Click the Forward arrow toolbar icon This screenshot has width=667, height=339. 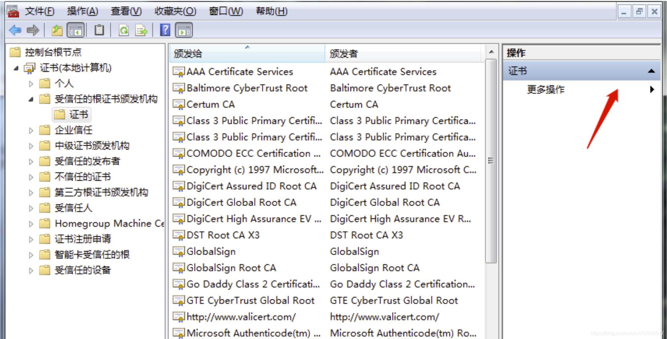pyautogui.click(x=33, y=30)
